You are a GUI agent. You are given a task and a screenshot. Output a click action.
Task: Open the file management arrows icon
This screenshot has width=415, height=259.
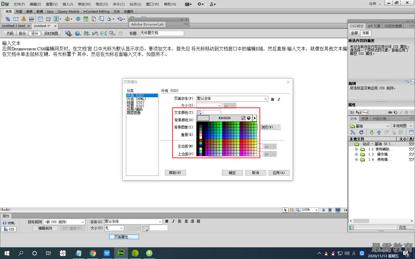pos(86,33)
